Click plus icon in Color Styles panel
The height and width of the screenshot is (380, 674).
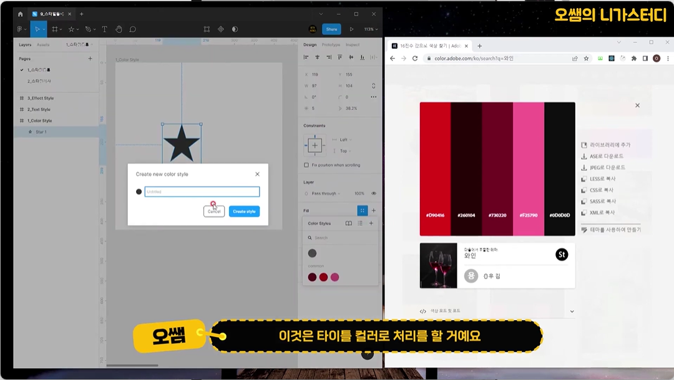click(371, 223)
